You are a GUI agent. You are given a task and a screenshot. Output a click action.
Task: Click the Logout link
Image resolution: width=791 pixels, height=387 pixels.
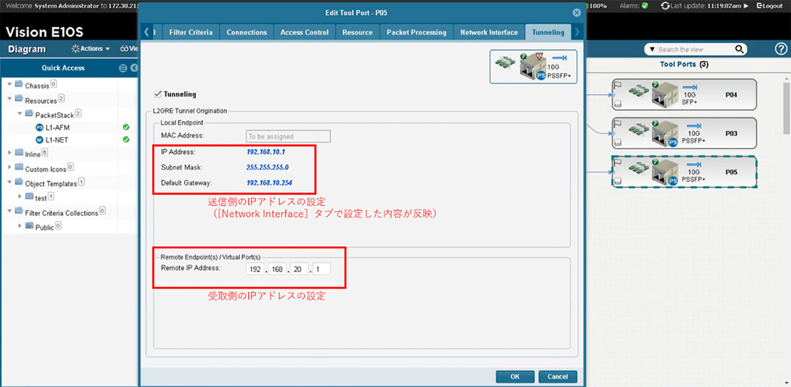pyautogui.click(x=770, y=6)
